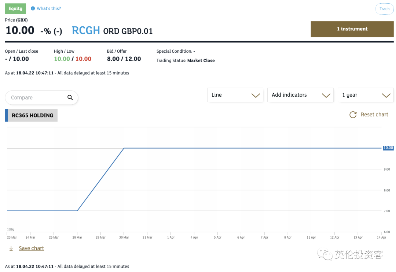This screenshot has height=272, width=396.
Task: Focus the Compare search field
Action: point(37,98)
